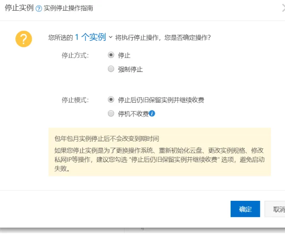Select the 停止 radio button
The height and width of the screenshot is (234, 285).
click(x=111, y=55)
